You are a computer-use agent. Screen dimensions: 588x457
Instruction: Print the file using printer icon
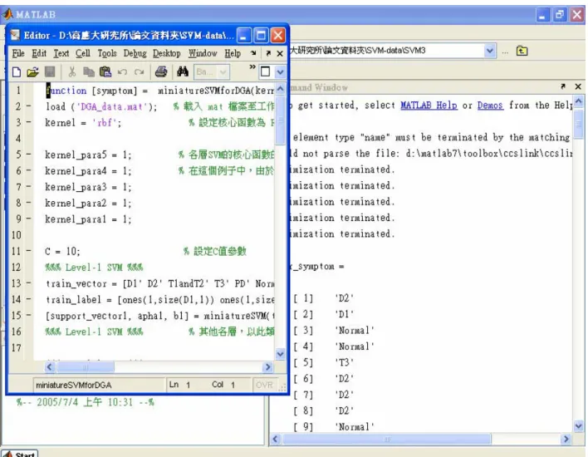pyautogui.click(x=161, y=71)
